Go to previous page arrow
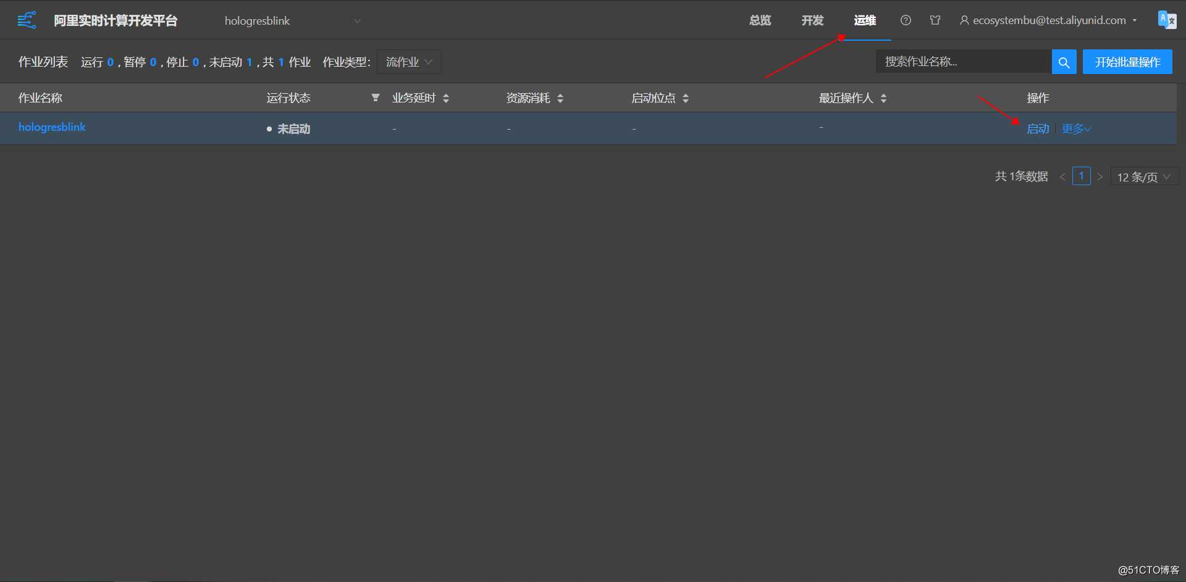 [1062, 177]
